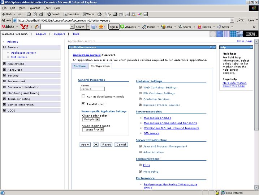The image size is (259, 195).
Task: Go to the Home page icon
Action: [41, 14]
